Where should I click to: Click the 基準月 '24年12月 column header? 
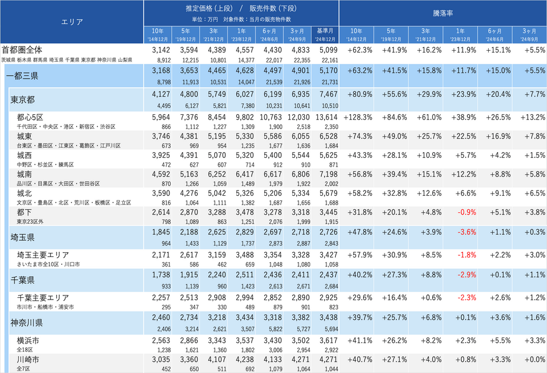pyautogui.click(x=325, y=35)
